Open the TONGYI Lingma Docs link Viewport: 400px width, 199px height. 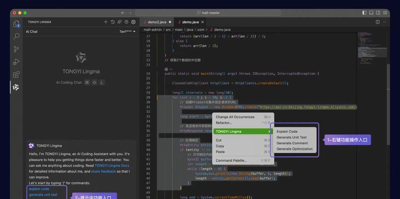(x=112, y=166)
